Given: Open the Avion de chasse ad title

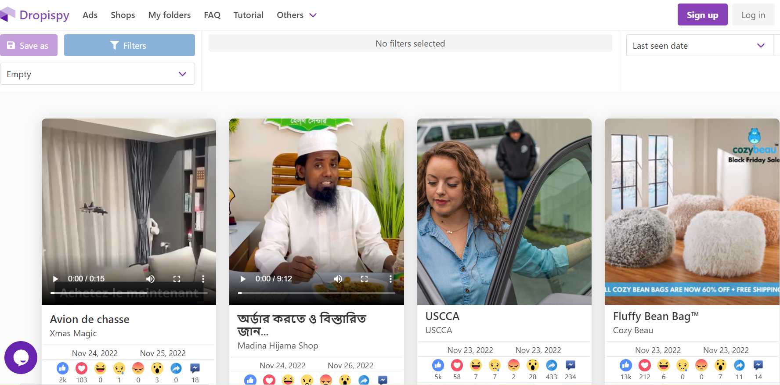Looking at the screenshot, I should click(90, 319).
